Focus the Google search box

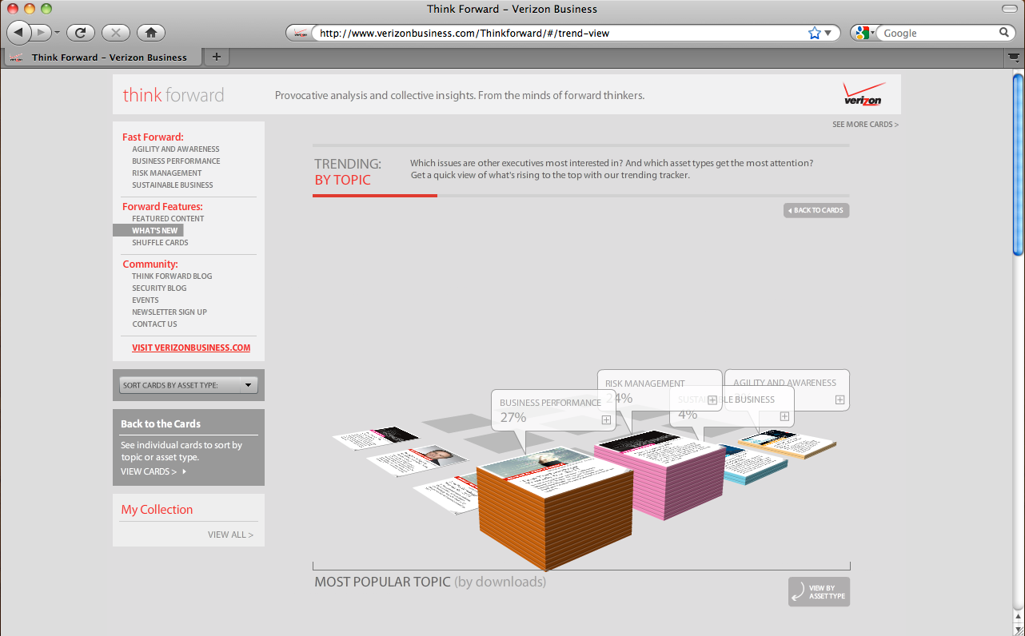pyautogui.click(x=939, y=33)
